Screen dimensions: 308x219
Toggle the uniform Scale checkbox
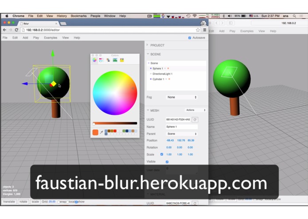pyautogui.click(x=162, y=154)
